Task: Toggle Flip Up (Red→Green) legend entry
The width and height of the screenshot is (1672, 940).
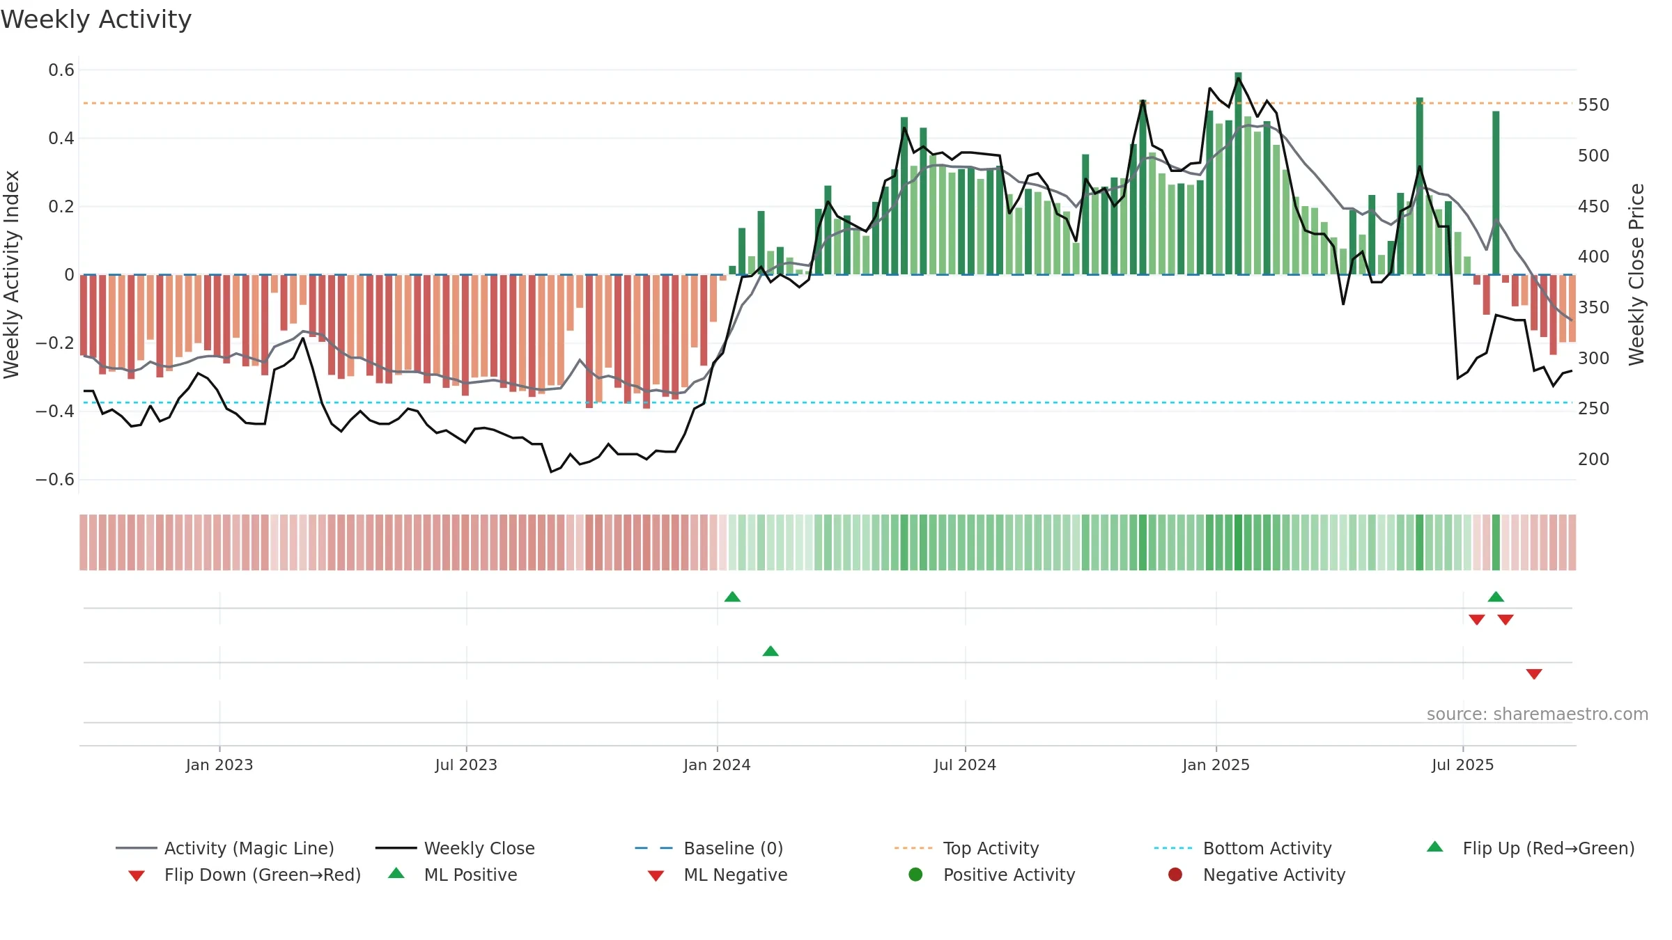Action: click(x=1531, y=848)
